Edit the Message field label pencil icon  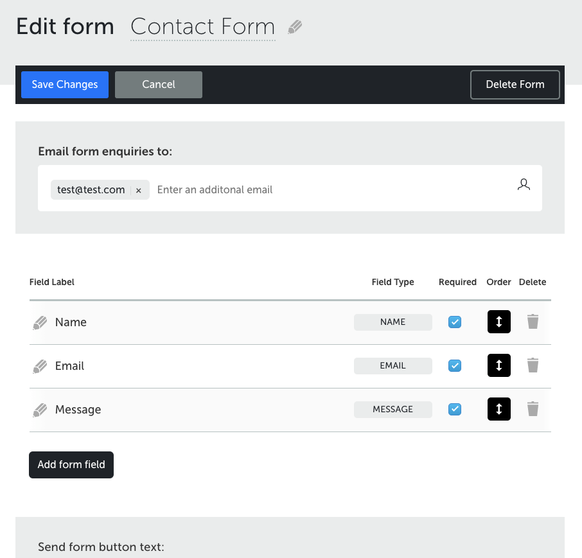(40, 410)
